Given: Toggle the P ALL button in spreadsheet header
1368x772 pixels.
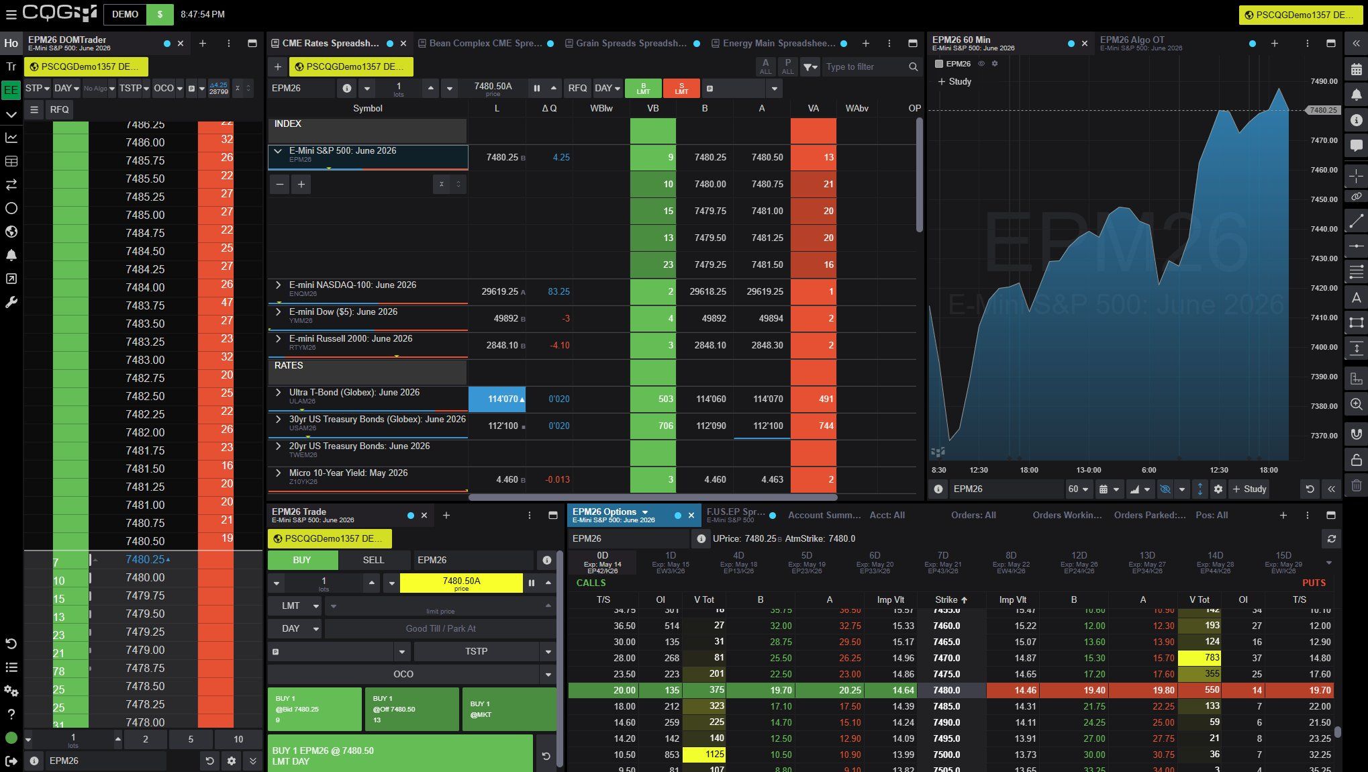Looking at the screenshot, I should [x=788, y=66].
